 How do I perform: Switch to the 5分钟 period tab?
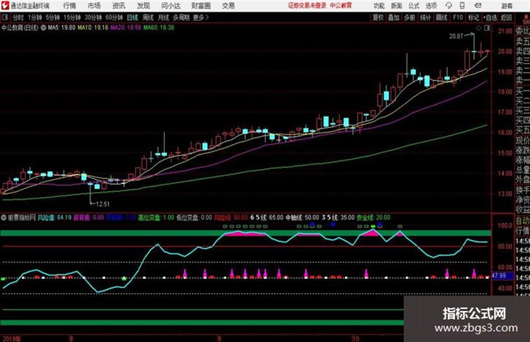pos(53,17)
